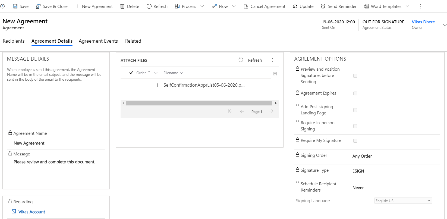Image resolution: width=447 pixels, height=219 pixels.
Task: Open the Vikas Dhere owner link
Action: pos(423,22)
